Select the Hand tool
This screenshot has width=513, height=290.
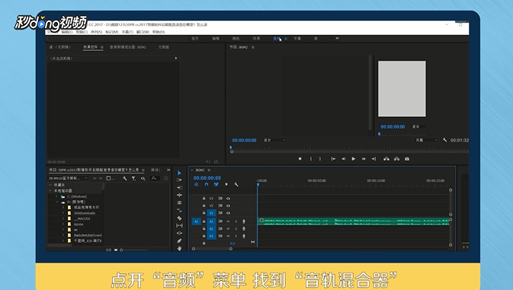point(179,248)
